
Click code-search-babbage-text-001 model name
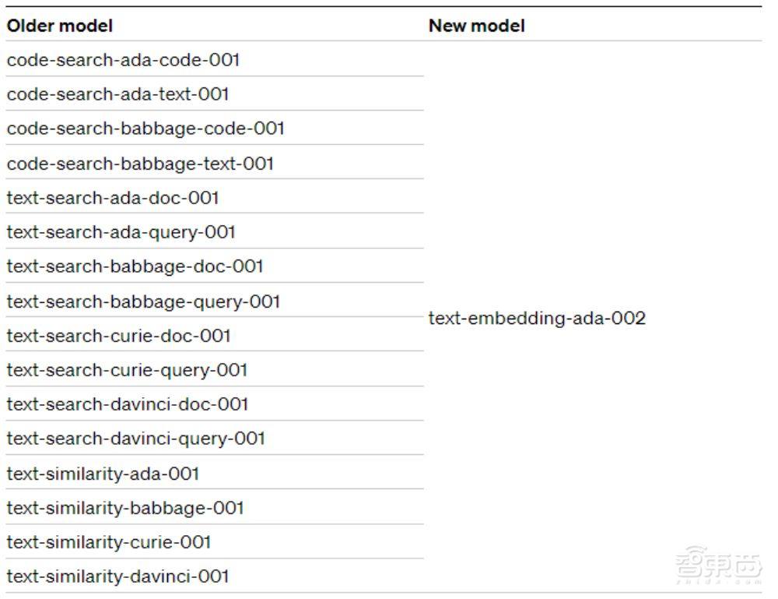(x=140, y=164)
